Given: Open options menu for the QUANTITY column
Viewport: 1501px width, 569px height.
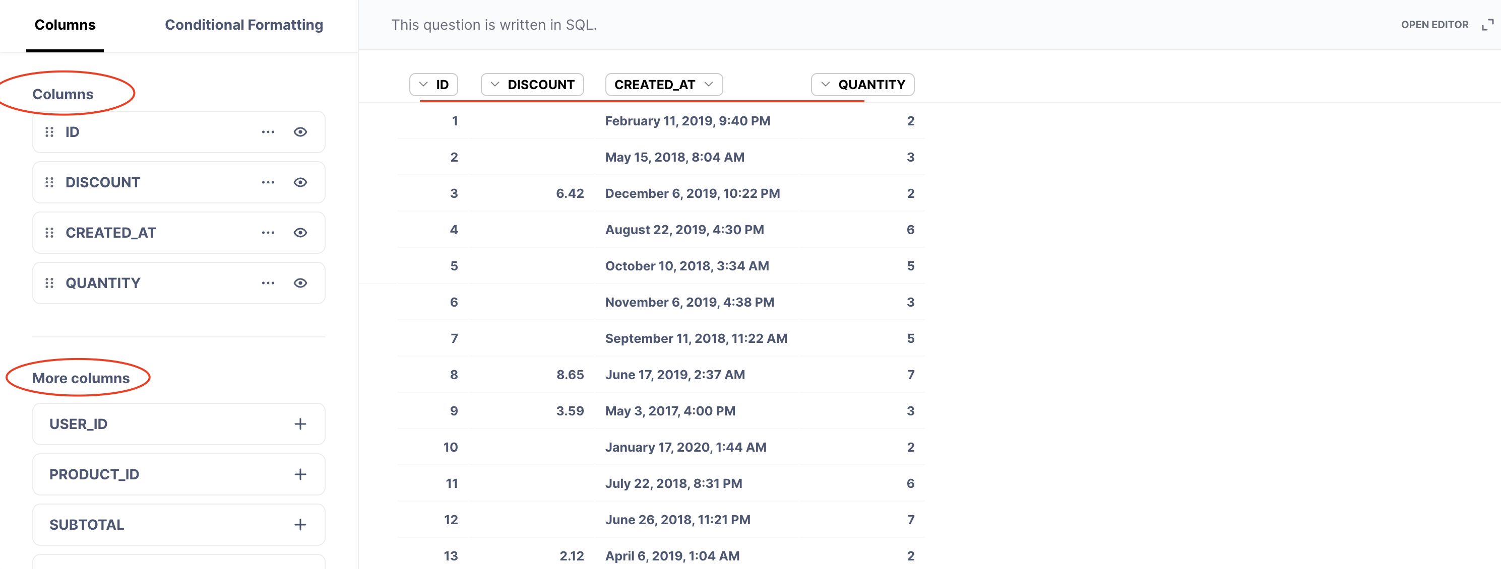Looking at the screenshot, I should coord(268,282).
